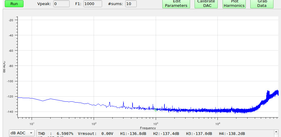The image size is (281, 137).
Task: Click the H2:-137.4dB value
Action: (x=166, y=134)
